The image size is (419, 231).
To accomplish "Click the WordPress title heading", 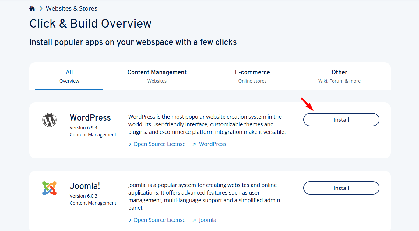I will coord(90,118).
